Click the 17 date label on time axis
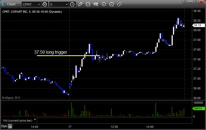This screenshot has height=130, width=206. [x=70, y=127]
